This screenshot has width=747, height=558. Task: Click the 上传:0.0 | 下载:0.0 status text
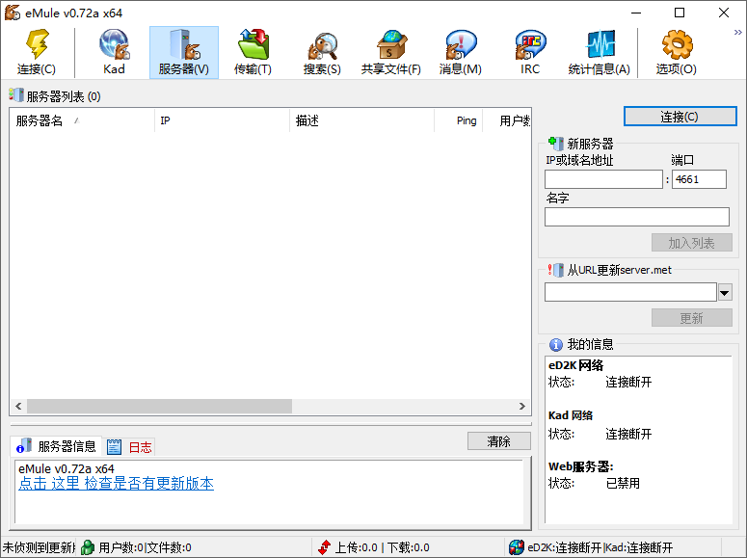tap(382, 547)
